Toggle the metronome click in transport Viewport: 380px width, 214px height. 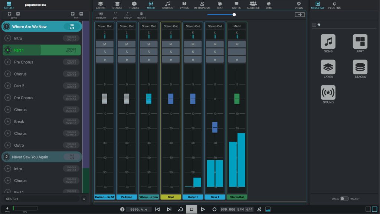coord(259,209)
